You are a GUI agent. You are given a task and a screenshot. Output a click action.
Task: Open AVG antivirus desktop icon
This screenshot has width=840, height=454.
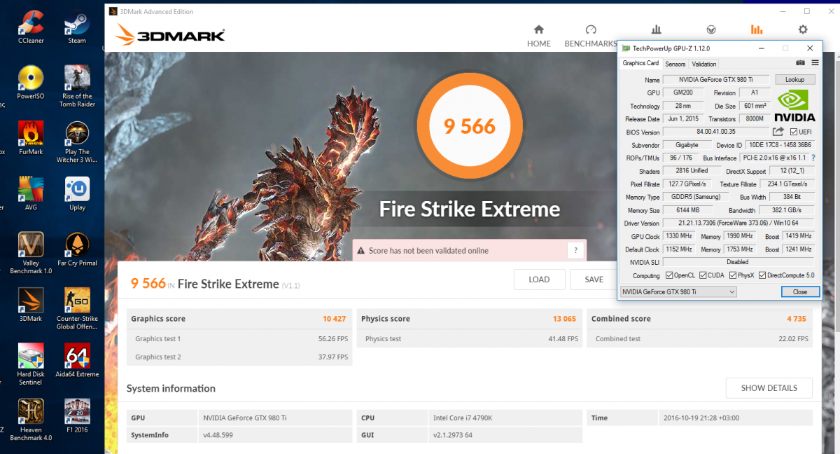coord(31,194)
